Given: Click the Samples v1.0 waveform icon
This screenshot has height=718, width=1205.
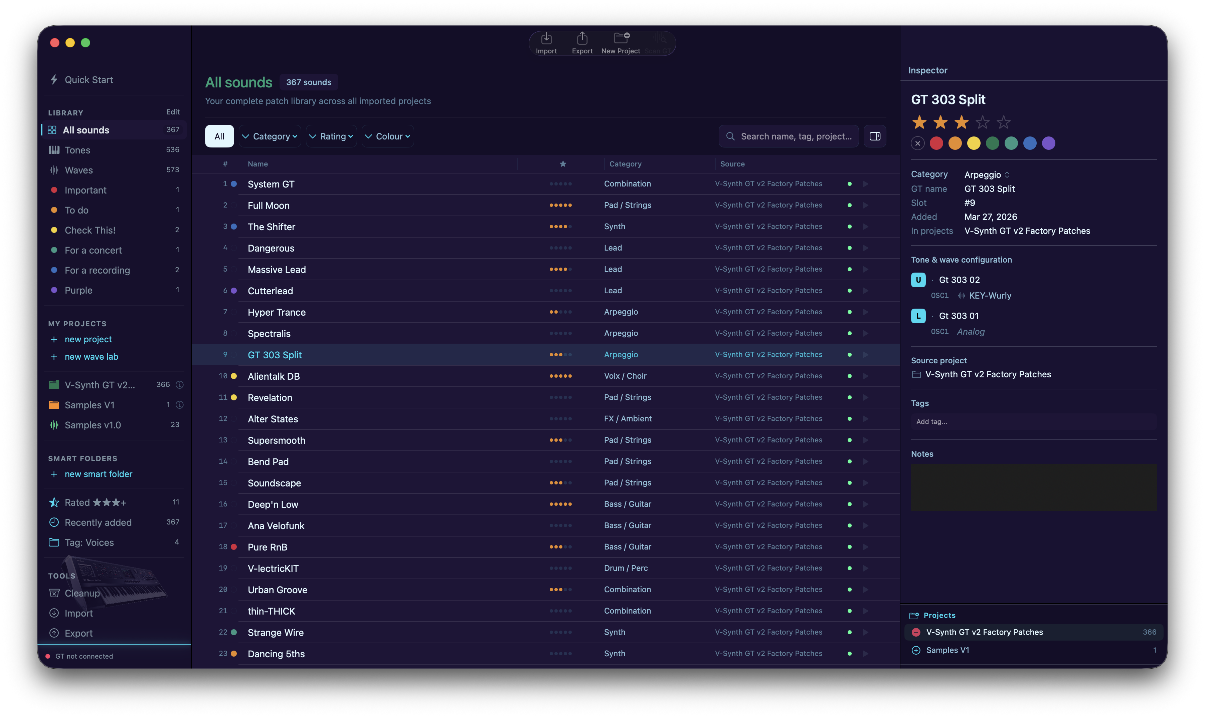Looking at the screenshot, I should tap(54, 425).
